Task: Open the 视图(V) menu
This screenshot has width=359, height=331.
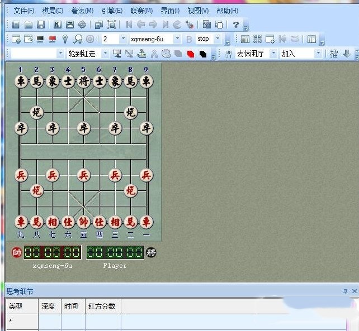Action: click(x=198, y=11)
